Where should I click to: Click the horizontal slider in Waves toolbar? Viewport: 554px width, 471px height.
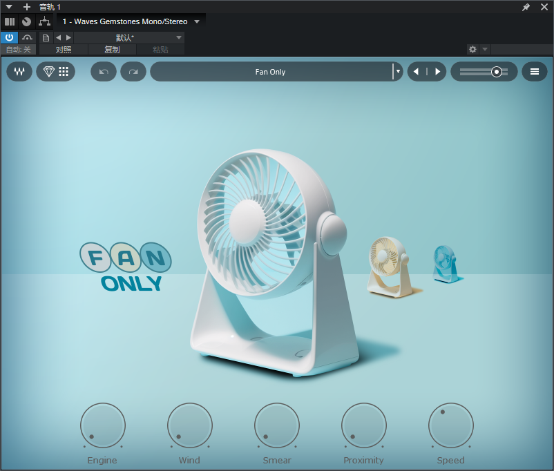click(x=484, y=72)
